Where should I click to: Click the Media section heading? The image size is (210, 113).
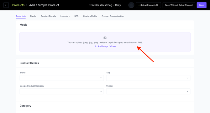coord(24,25)
